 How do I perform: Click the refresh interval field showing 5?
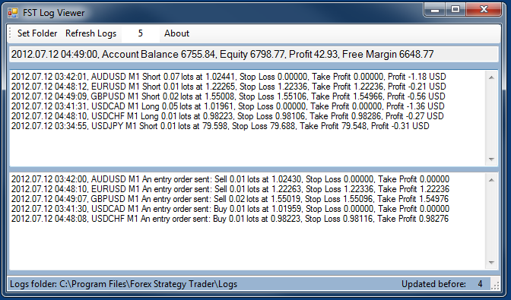coord(141,33)
